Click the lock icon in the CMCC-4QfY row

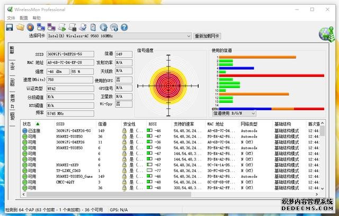(x=124, y=182)
